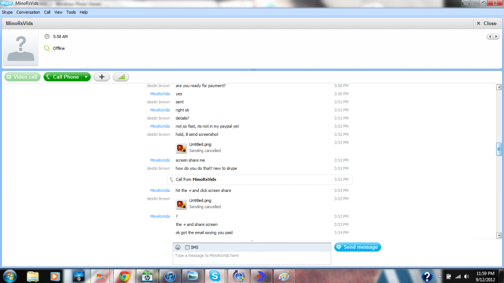Open Google Chrome from taskbar
Image resolution: width=504 pixels, height=283 pixels.
pyautogui.click(x=124, y=276)
